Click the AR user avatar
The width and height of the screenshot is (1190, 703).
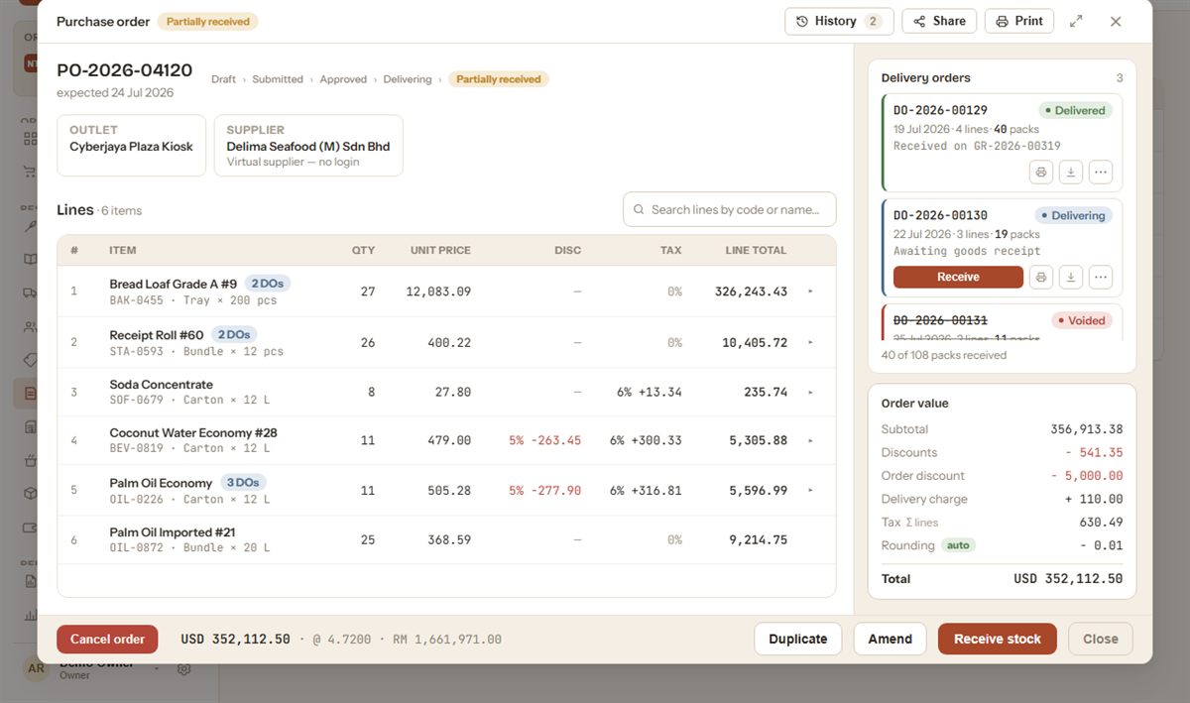pos(36,668)
